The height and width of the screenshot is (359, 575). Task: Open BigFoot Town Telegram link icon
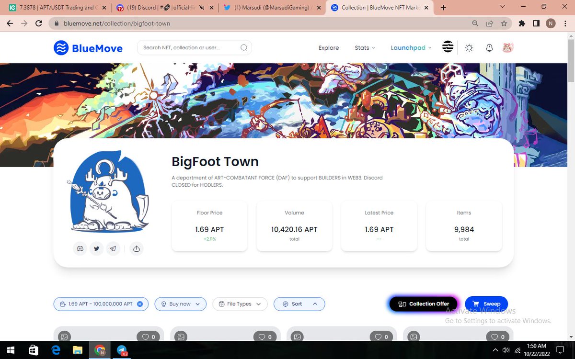(x=113, y=248)
